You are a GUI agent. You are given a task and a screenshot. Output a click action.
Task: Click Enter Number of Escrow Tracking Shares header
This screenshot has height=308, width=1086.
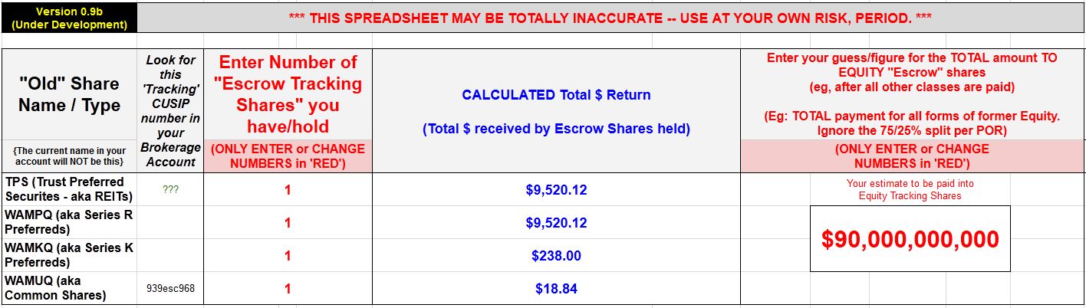tap(288, 94)
